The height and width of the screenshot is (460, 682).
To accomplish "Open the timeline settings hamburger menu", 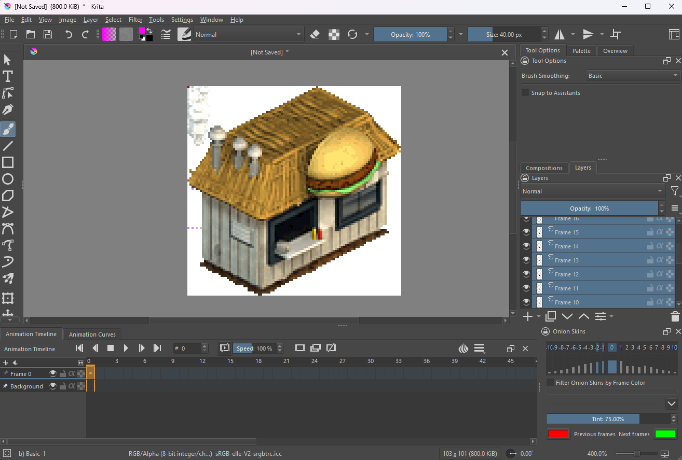I will click(x=480, y=349).
